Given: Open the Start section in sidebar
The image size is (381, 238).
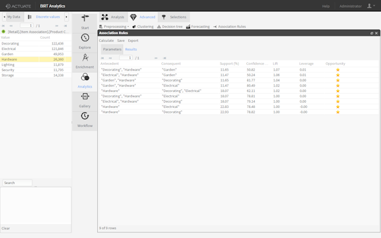Looking at the screenshot, I should click(x=85, y=22).
